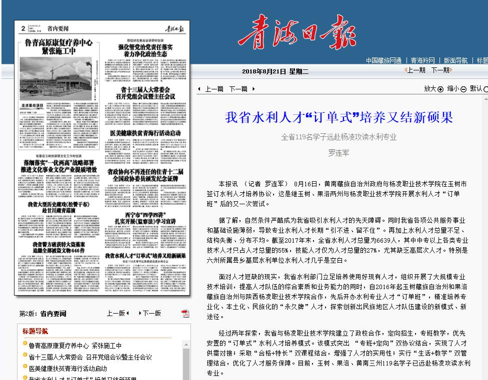The image size is (488, 380).
Task: Click the 默认 default size icon
Action: (486, 89)
